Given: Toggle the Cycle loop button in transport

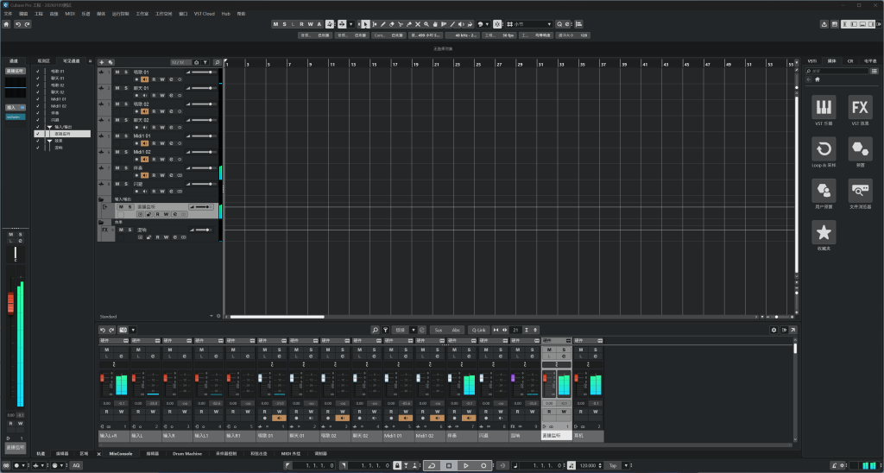Looking at the screenshot, I should (x=432, y=466).
